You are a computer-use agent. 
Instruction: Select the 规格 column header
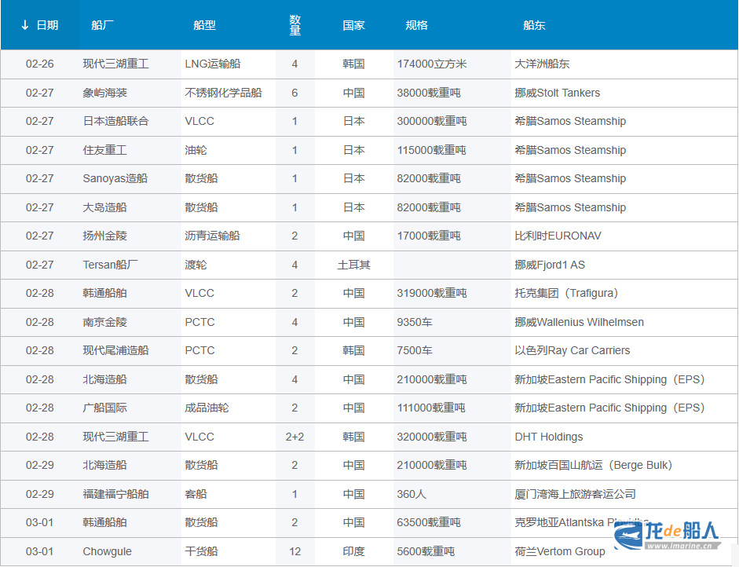tap(417, 25)
